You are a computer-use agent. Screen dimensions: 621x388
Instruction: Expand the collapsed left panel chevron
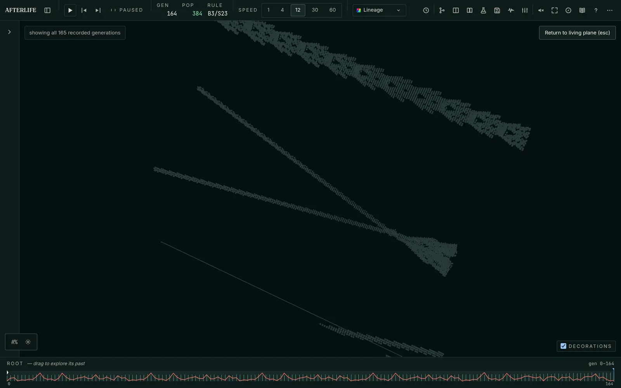pos(9,32)
